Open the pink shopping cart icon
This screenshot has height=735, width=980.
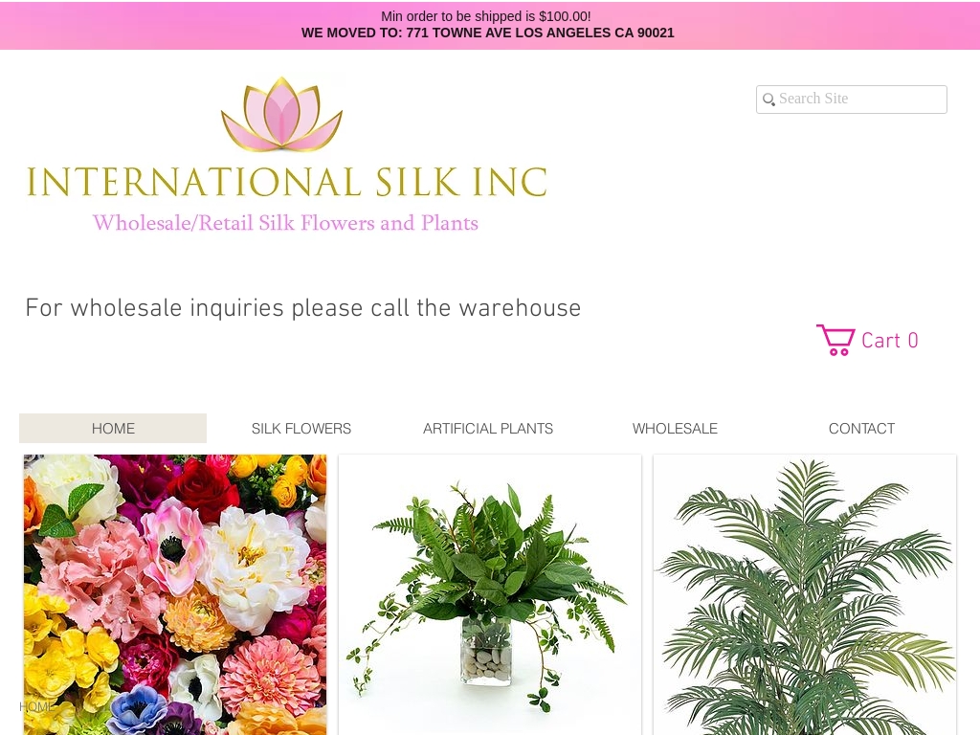[x=835, y=340]
